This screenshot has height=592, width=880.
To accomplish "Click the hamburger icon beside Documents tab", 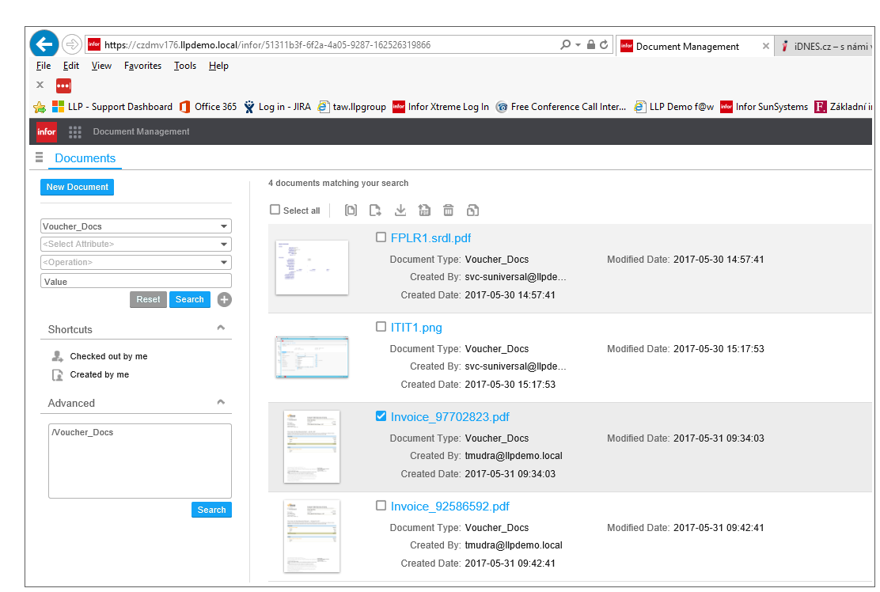I will click(39, 157).
